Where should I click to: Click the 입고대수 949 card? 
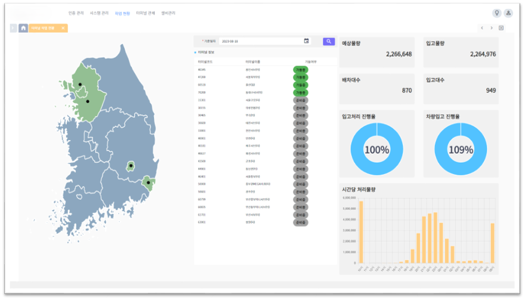tap(461, 89)
